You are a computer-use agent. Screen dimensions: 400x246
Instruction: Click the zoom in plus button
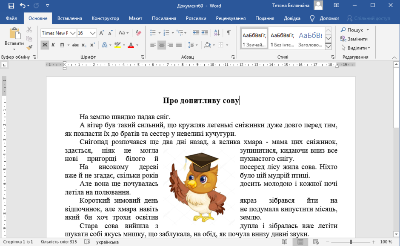pos(374,242)
